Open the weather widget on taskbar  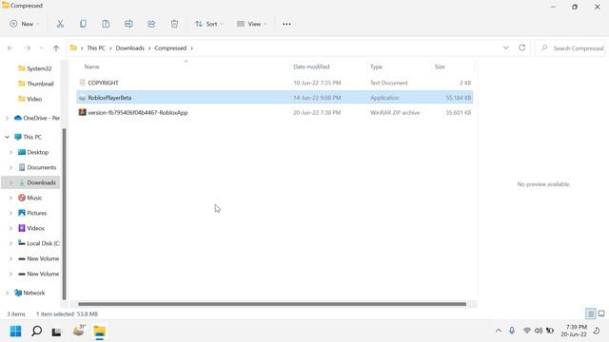pyautogui.click(x=79, y=331)
